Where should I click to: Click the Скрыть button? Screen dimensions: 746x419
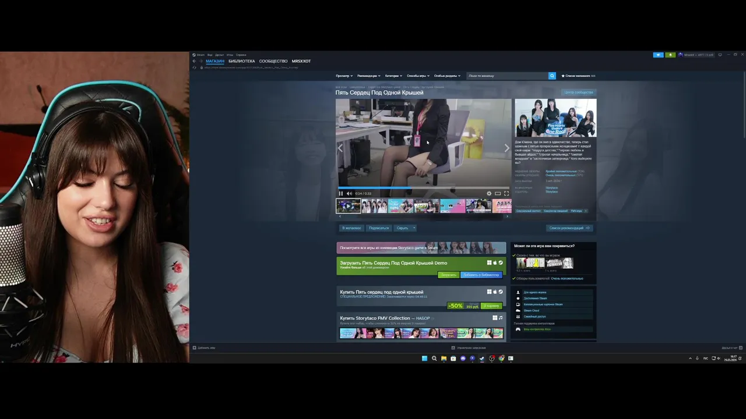point(402,228)
